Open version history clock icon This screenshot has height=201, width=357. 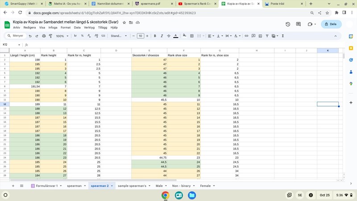(288, 24)
